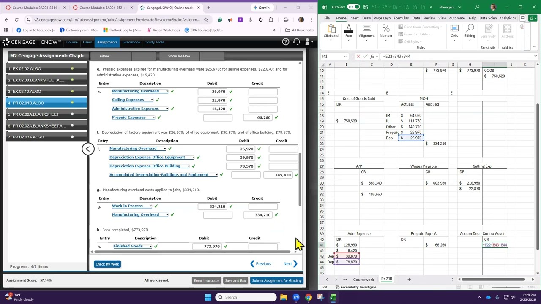Viewport: 541px width, 304px height.
Task: Open Administrative Expenses account dropdown
Action: (x=167, y=109)
